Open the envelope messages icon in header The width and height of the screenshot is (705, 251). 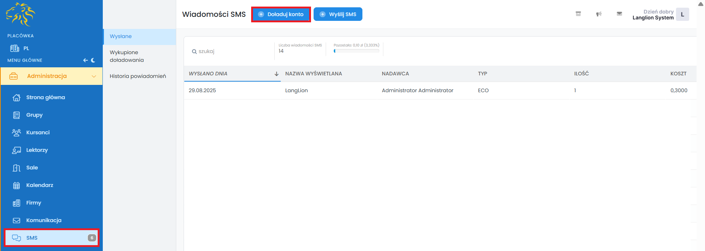(619, 14)
